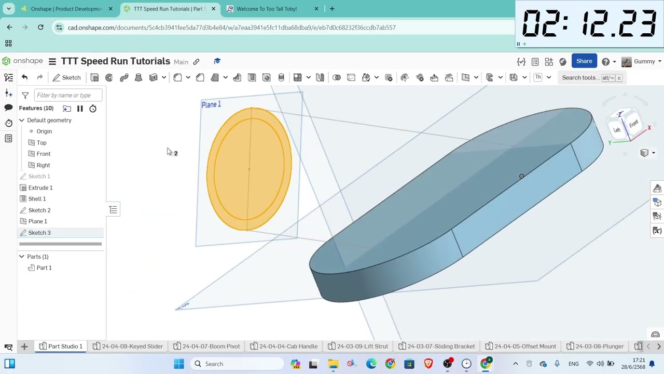Show regeneration times stopwatch icon
The width and height of the screenshot is (664, 374).
tap(93, 108)
